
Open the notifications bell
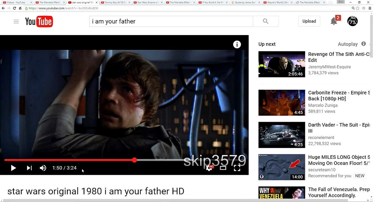[x=334, y=21]
